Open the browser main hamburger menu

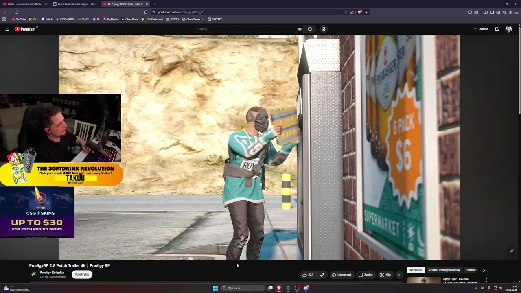(x=517, y=12)
